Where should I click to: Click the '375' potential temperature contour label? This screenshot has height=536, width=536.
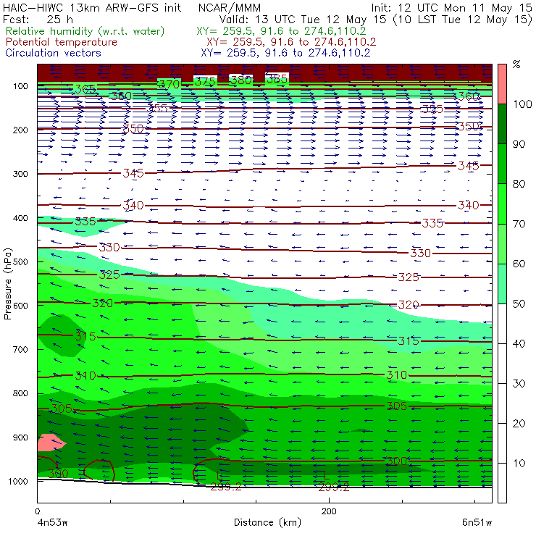pyautogui.click(x=205, y=82)
